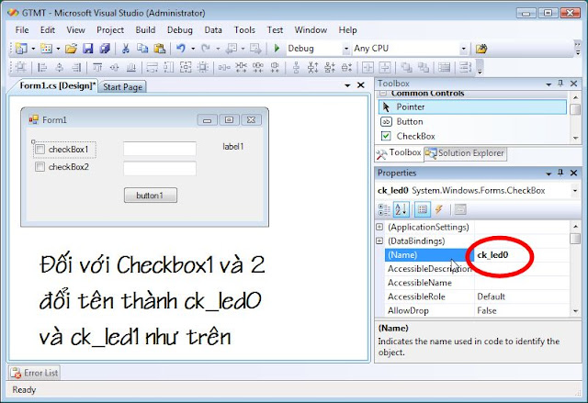Tick checkBox1 on the Form1 designer

coord(40,150)
